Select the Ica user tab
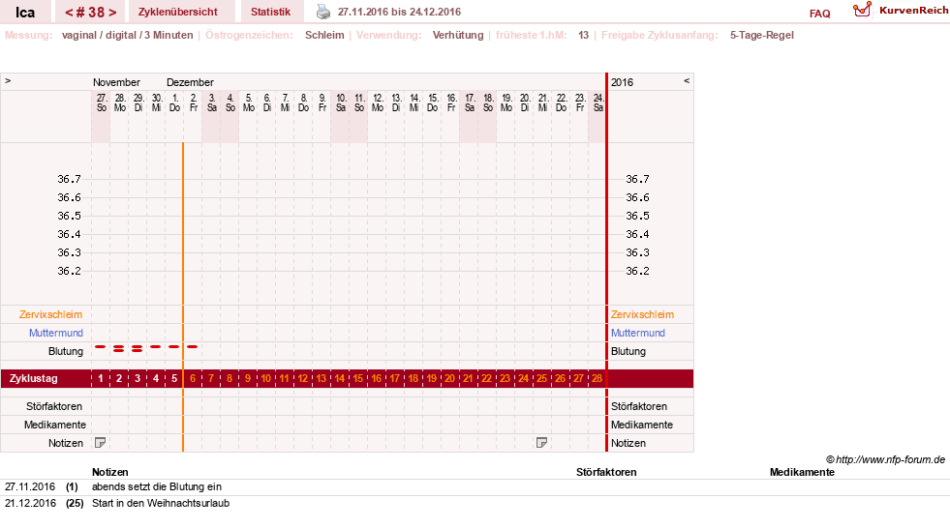Screen dimensions: 950x529 (25, 13)
